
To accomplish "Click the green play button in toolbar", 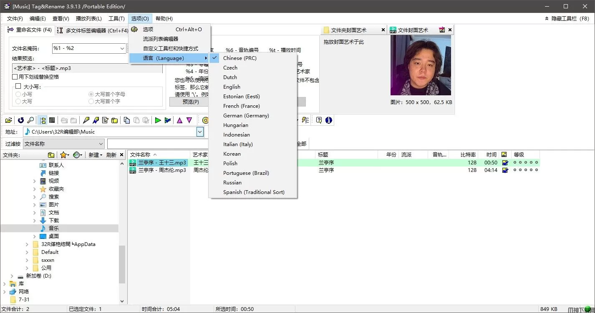I will [x=158, y=120].
